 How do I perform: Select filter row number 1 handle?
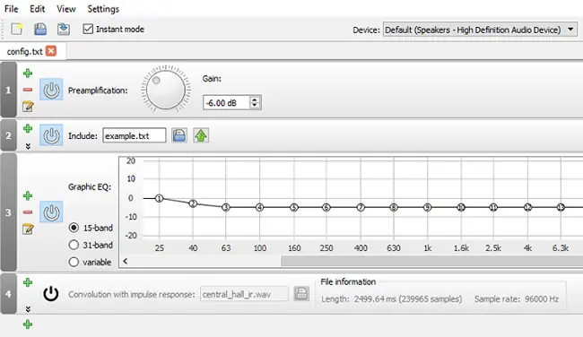[8, 90]
